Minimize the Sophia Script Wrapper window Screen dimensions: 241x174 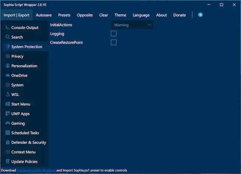click(209, 5)
